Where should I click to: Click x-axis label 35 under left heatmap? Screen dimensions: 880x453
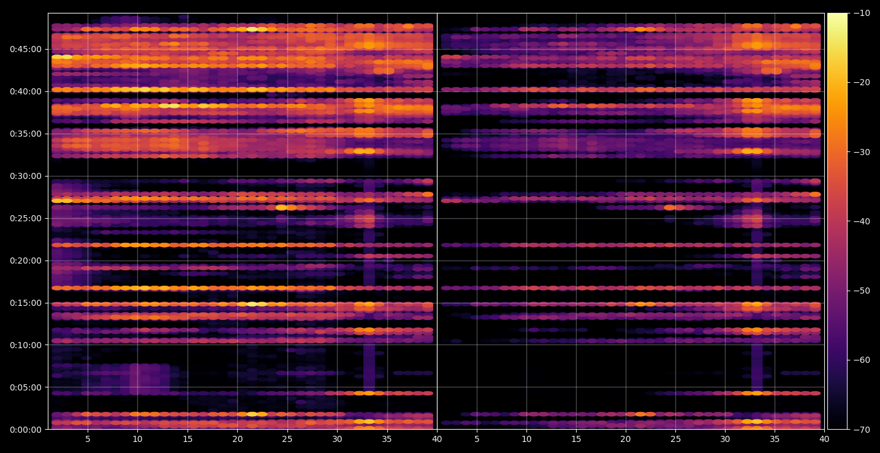coord(387,439)
